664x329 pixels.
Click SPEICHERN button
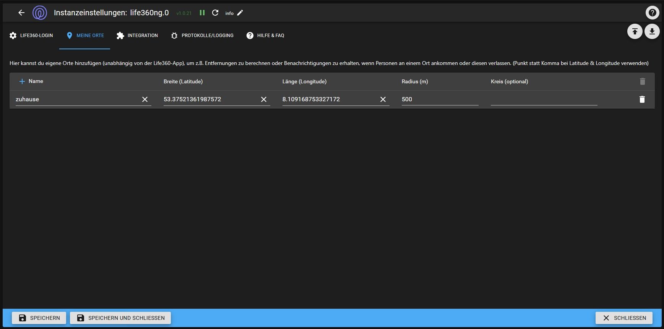[x=39, y=318]
